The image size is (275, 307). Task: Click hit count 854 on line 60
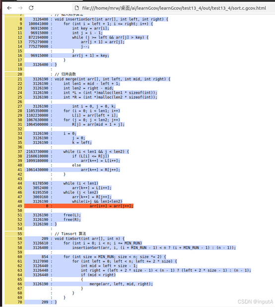pos(45,257)
